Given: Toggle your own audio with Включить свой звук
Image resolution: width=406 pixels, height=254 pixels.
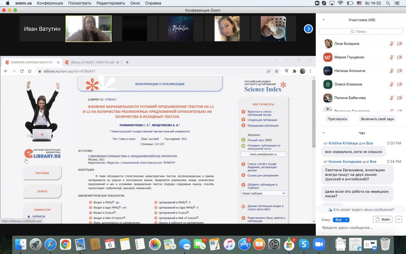Looking at the screenshot, I should 377,119.
